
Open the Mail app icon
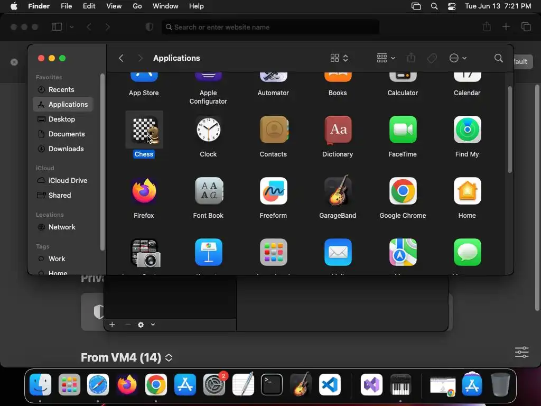[x=338, y=252]
